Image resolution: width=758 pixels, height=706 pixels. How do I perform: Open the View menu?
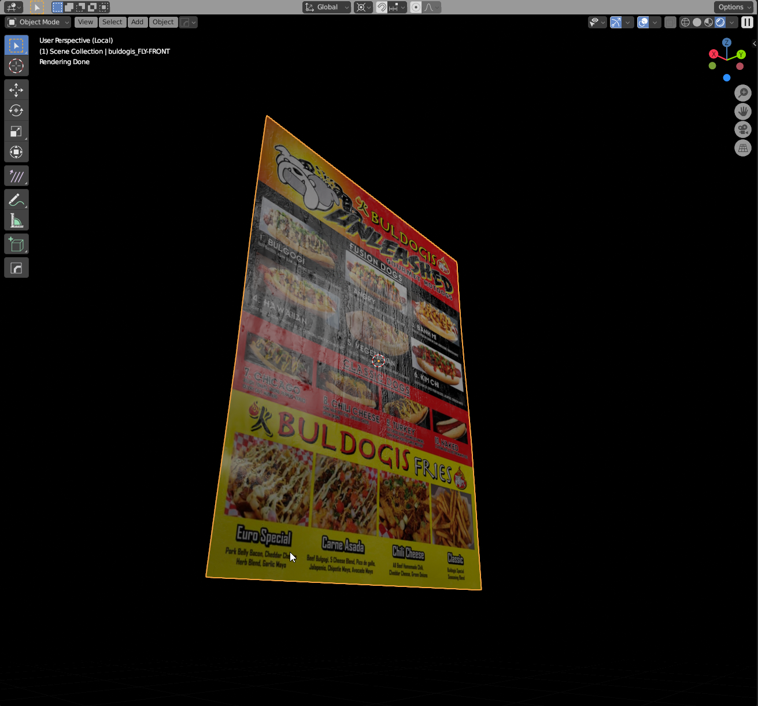pyautogui.click(x=86, y=22)
